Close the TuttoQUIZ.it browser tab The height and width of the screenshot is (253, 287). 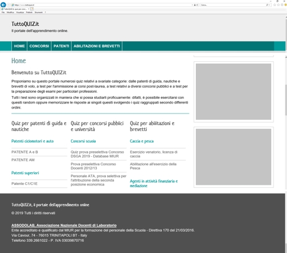tap(29, 9)
